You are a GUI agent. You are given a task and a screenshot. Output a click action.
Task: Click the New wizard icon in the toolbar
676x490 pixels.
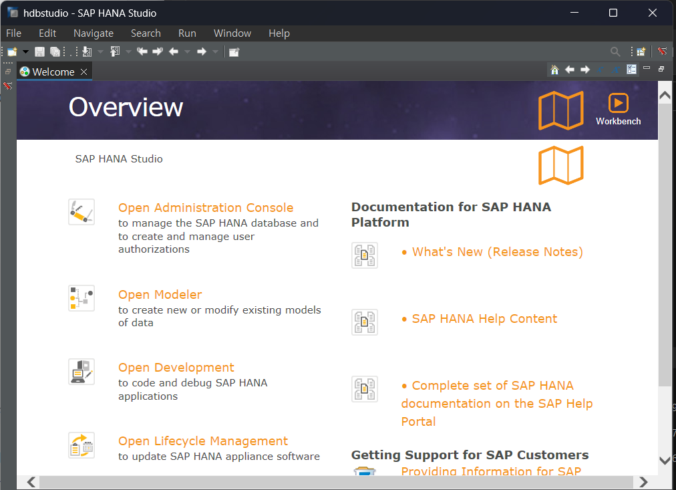click(x=12, y=51)
